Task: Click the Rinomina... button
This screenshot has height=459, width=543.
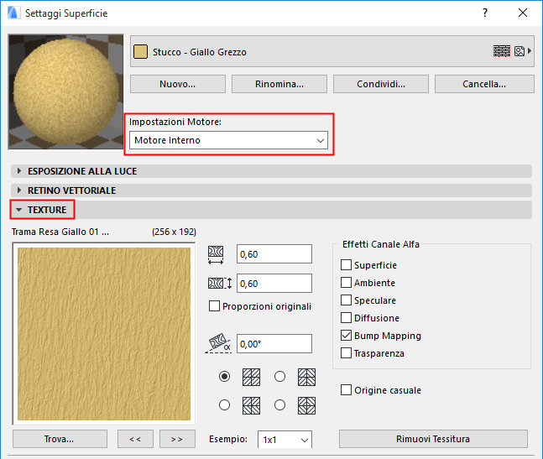Action: pyautogui.click(x=279, y=84)
